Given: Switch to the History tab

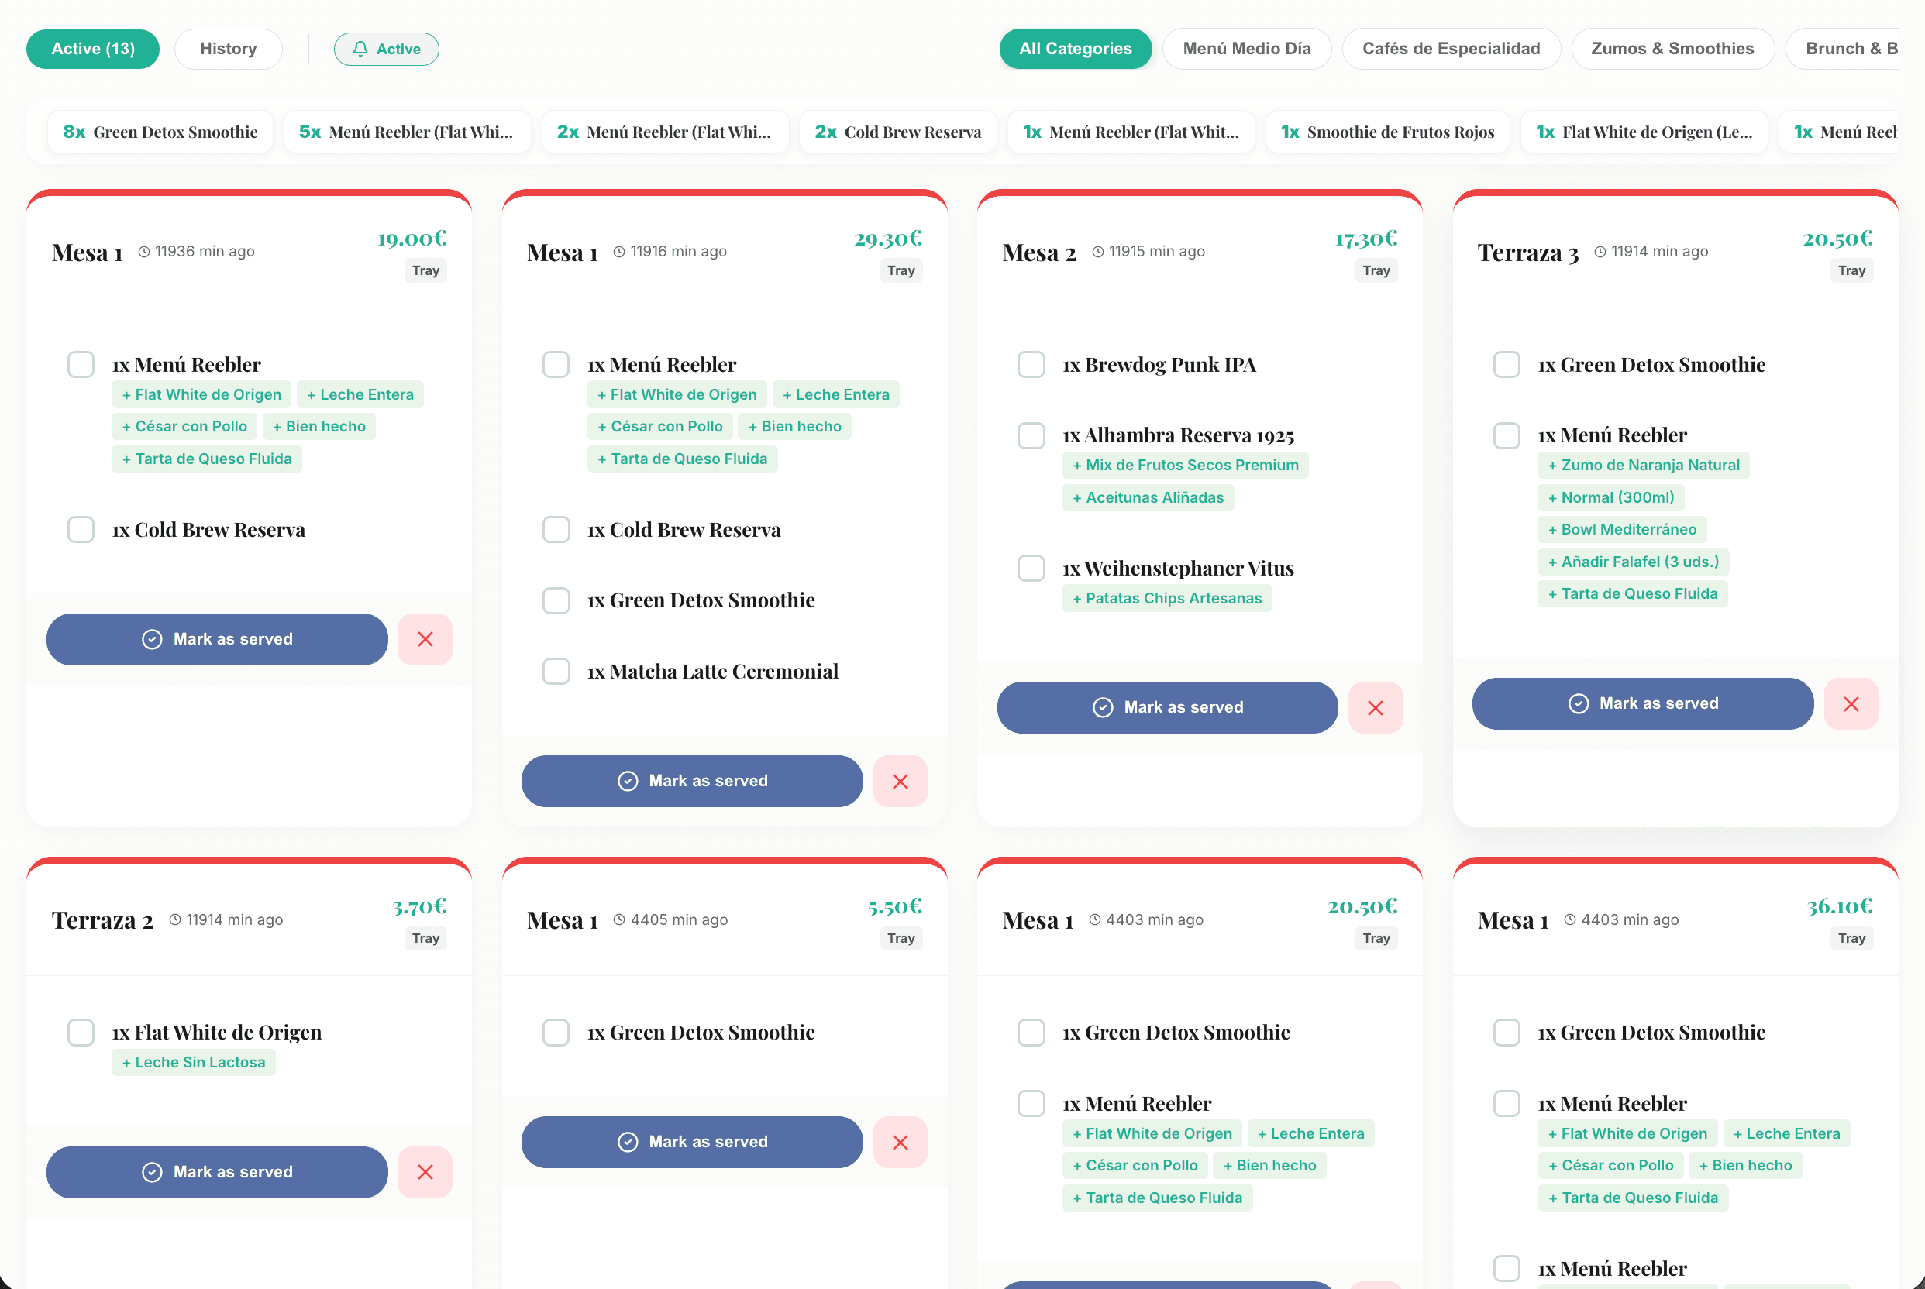Looking at the screenshot, I should [x=228, y=49].
